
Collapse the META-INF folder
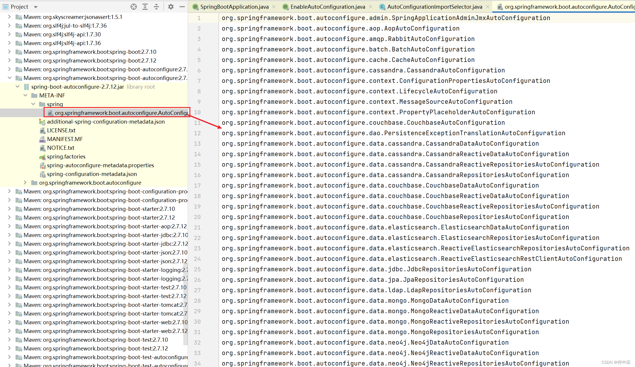[x=25, y=95]
